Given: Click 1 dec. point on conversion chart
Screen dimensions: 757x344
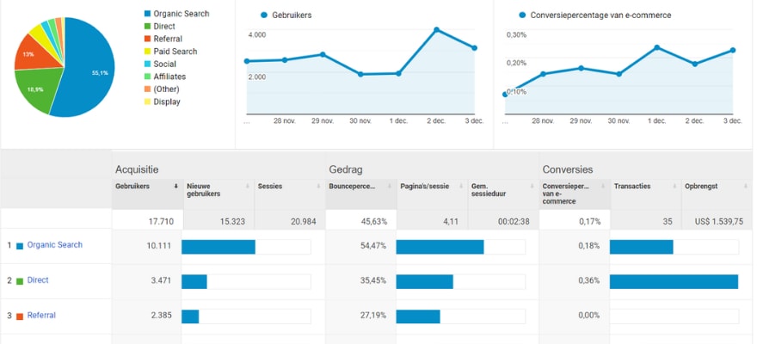Looking at the screenshot, I should [655, 47].
